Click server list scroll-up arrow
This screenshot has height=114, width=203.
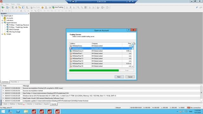[x=133, y=44]
